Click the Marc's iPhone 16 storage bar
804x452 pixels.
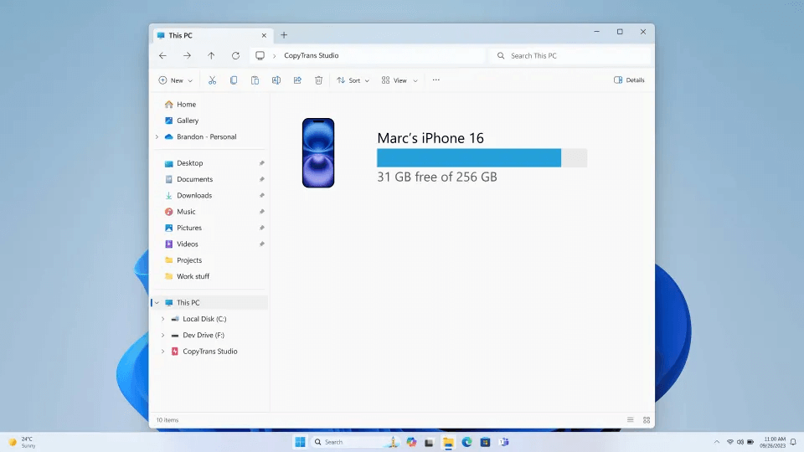[482, 158]
